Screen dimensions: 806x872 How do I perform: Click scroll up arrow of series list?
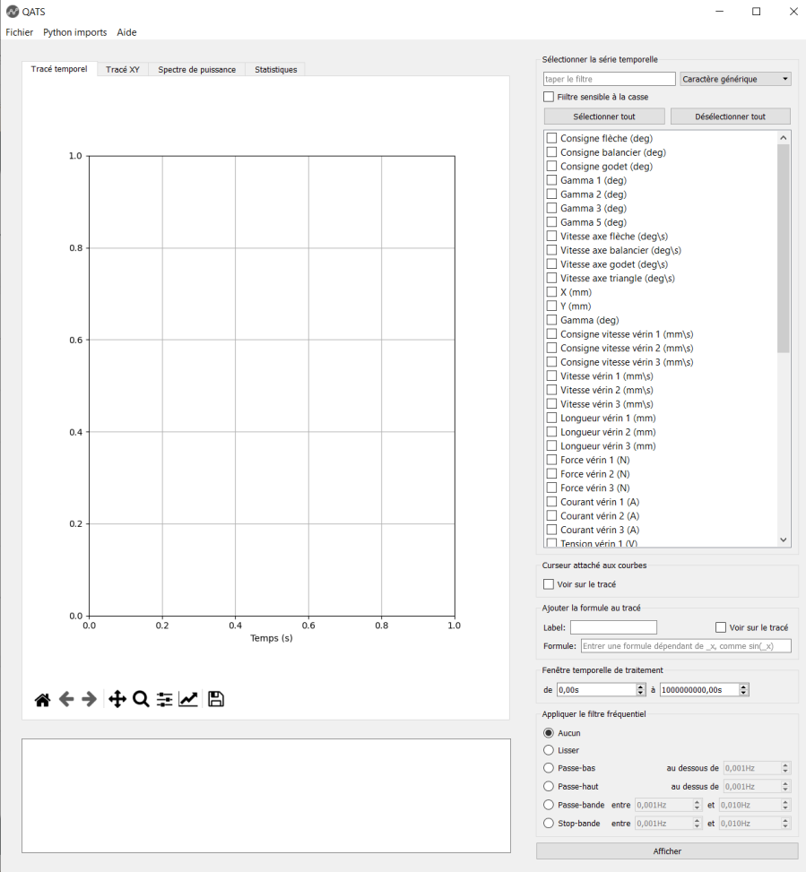pos(784,137)
